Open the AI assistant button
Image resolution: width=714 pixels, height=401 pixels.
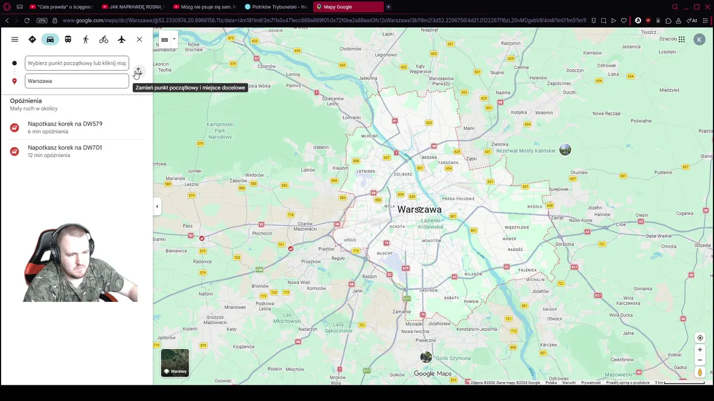[x=692, y=21]
